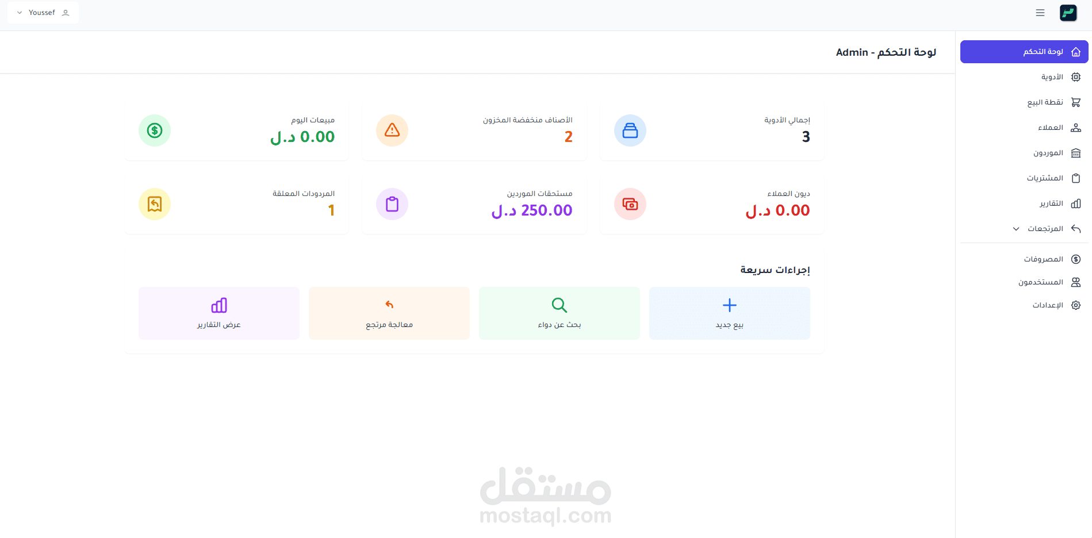
Task: Click the التقارير chart icon in sidebar
Action: tap(1075, 203)
